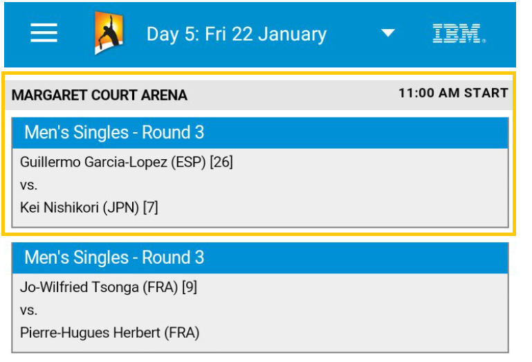Open the Garcia-Lopez vs. Nishikori match card
Viewport: 532px width, 362px height.
260,172
